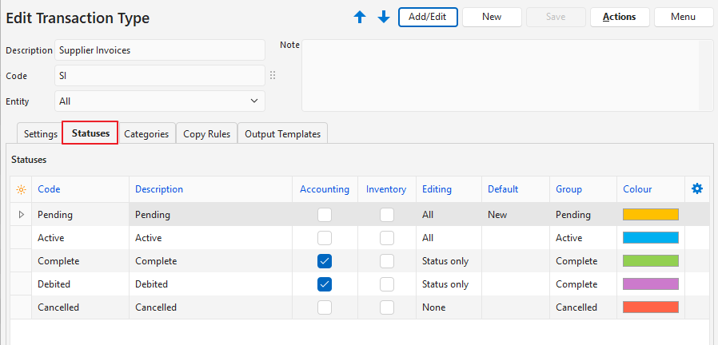Viewport: 718px width, 345px height.
Task: Toggle Accounting checkbox for Cancelled status
Action: pos(325,307)
